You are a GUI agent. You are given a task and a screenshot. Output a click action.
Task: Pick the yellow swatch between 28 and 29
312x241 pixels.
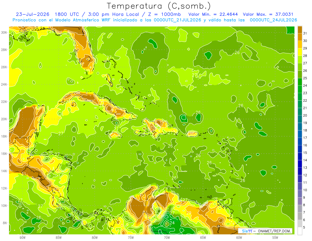click(300, 52)
